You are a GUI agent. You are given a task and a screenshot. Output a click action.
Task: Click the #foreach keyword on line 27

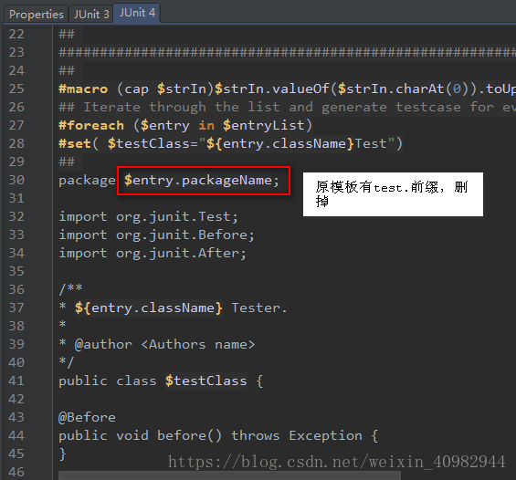91,125
